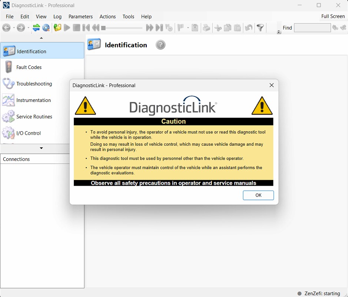Click the Full Screen button
Image resolution: width=348 pixels, height=297 pixels.
coord(333,16)
